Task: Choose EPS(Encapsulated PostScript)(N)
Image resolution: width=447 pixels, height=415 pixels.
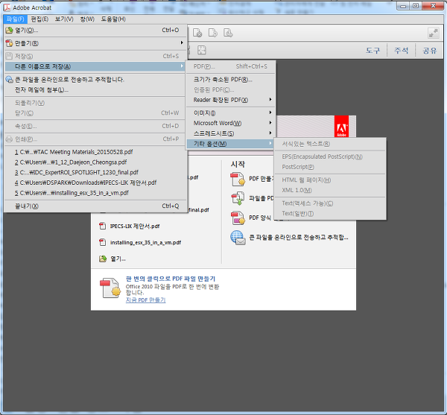Action: tap(330, 156)
